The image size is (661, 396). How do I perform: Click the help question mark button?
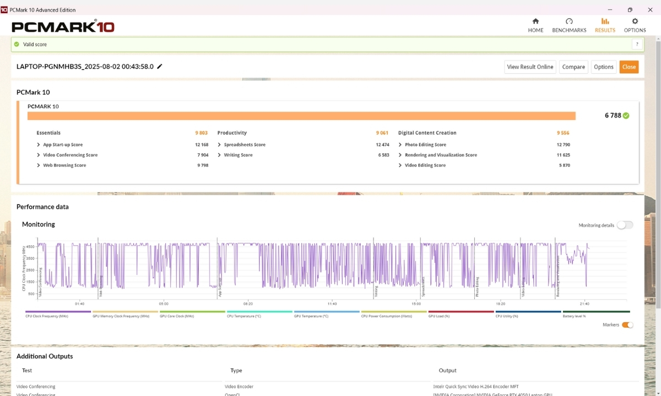coord(637,45)
